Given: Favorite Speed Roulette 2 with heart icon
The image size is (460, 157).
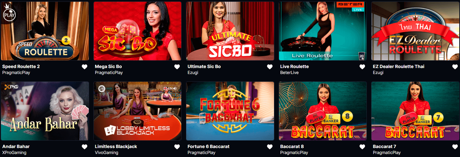Looking at the screenshot, I should tap(84, 67).
